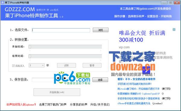Click the 结束时间 slider handle
This screenshot has width=181, height=111.
pyautogui.click(x=30, y=56)
